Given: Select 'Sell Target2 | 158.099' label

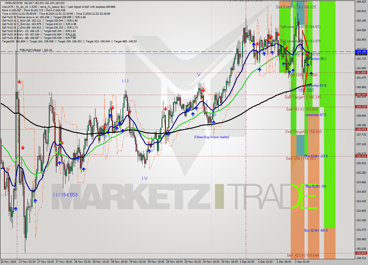Looking at the screenshot, I should pyautogui.click(x=303, y=132).
